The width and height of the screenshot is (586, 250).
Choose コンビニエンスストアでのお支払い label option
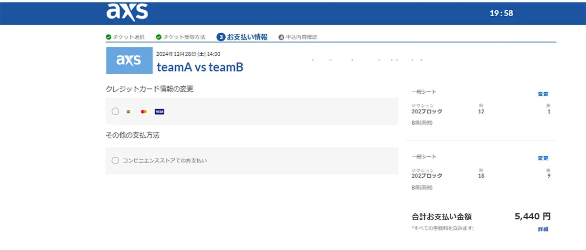165,160
